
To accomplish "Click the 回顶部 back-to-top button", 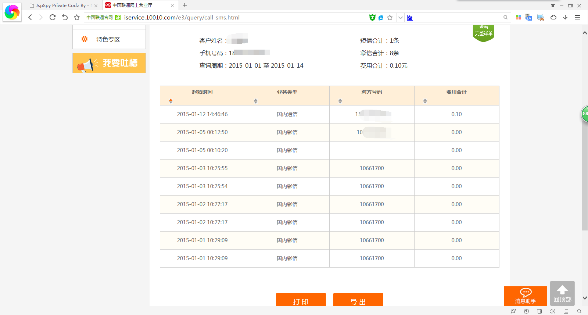I will [x=562, y=294].
